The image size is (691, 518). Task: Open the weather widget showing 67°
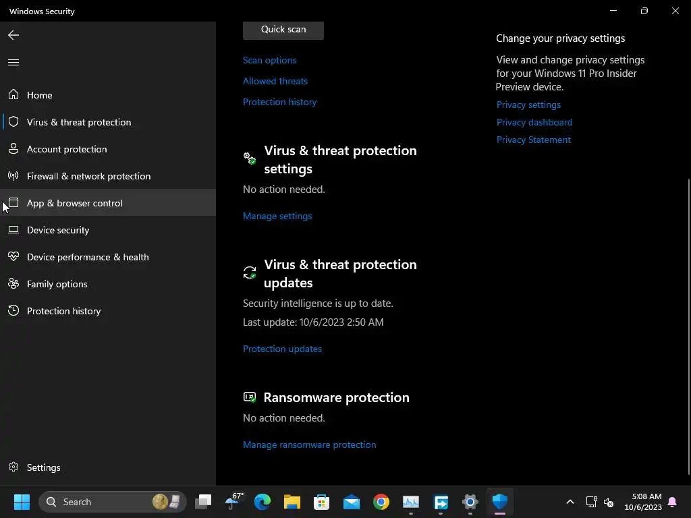(233, 502)
